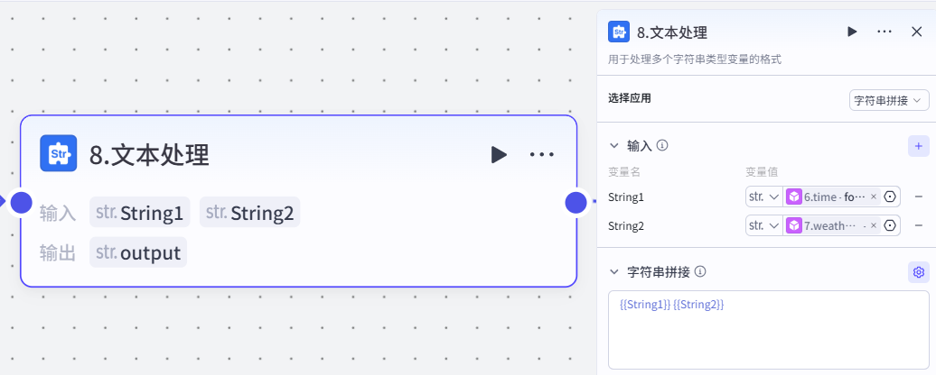Open the 选择应用 dropdown showing 字符串拼接
This screenshot has width=936, height=375.
coord(889,100)
